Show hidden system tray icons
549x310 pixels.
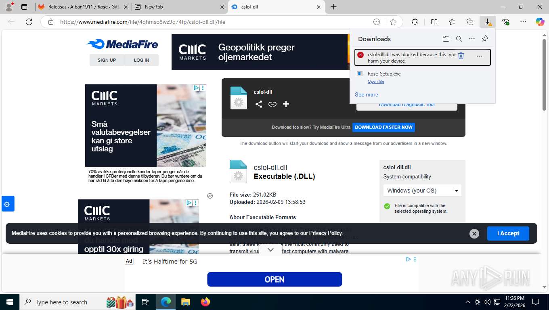point(468,302)
